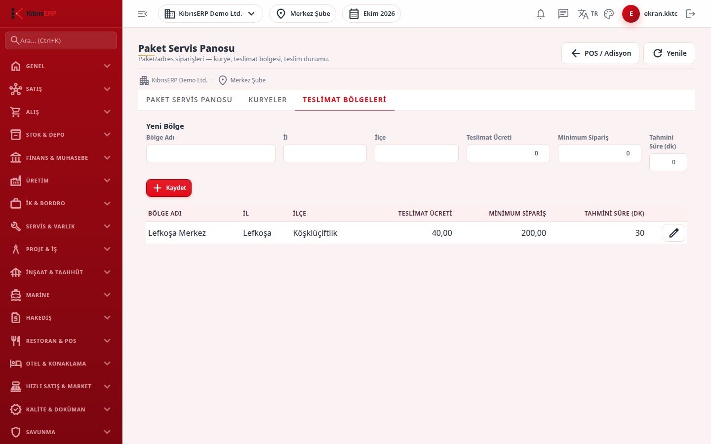Screen dimensions: 711x444
Task: Select the Teslimat Bölgeleri tab
Action: pyautogui.click(x=345, y=100)
